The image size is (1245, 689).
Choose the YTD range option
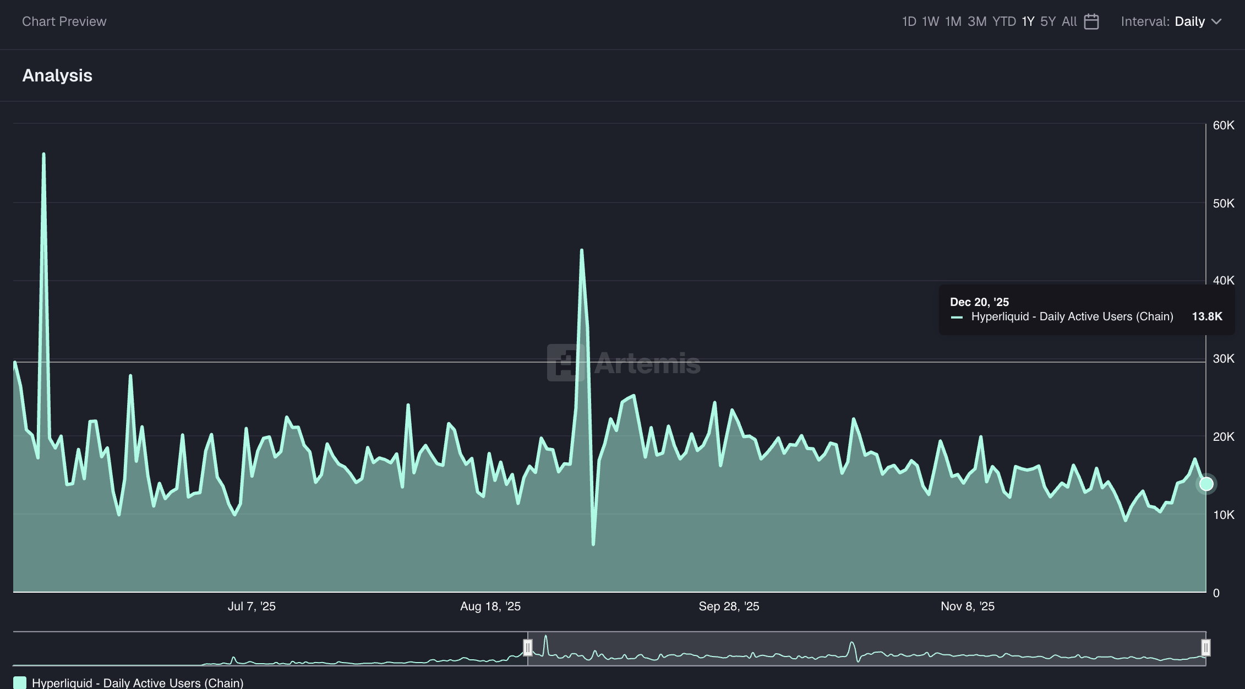pos(1004,21)
